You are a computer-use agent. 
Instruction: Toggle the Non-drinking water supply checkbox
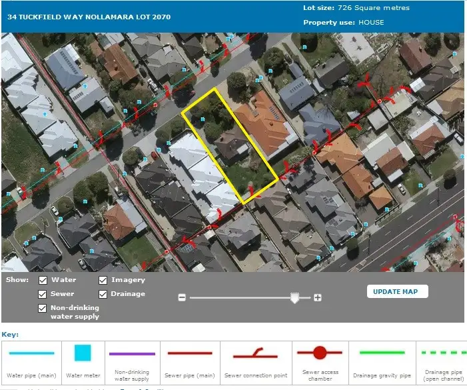pos(43,308)
